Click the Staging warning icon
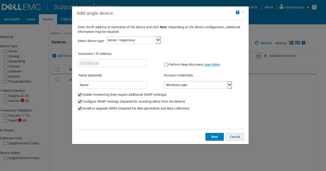 pos(22,96)
